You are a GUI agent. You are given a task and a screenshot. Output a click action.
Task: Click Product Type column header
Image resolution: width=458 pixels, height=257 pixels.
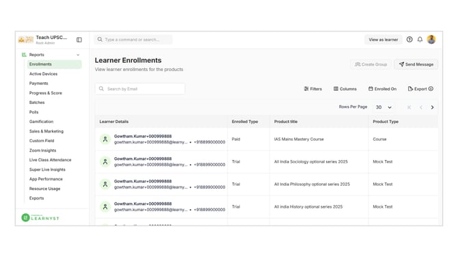tap(386, 122)
